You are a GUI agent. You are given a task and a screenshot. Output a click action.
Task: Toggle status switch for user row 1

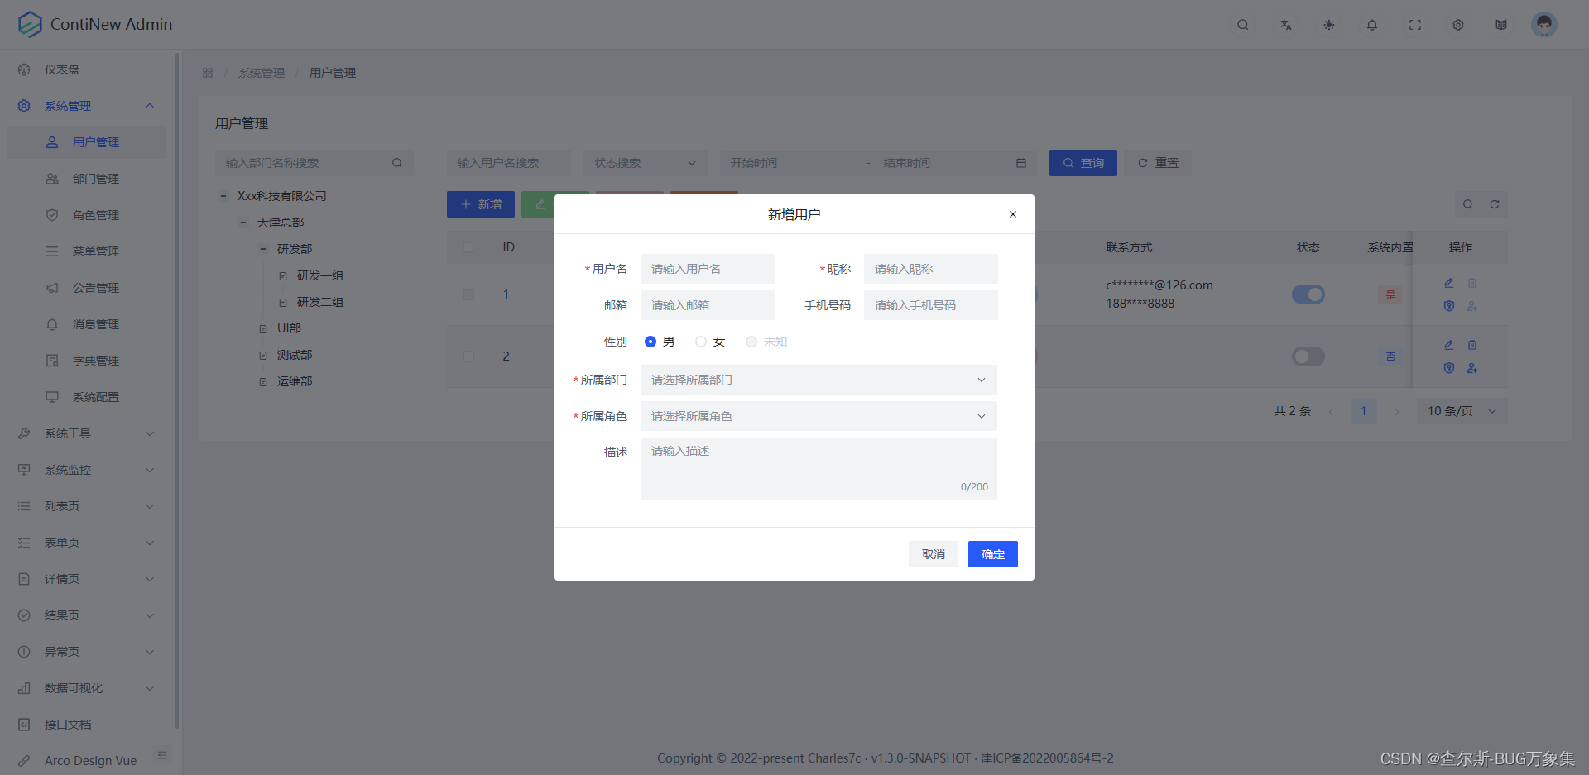(x=1308, y=294)
